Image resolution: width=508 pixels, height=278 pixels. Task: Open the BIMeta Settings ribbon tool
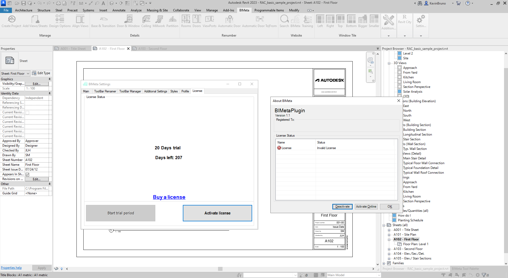coord(421,21)
